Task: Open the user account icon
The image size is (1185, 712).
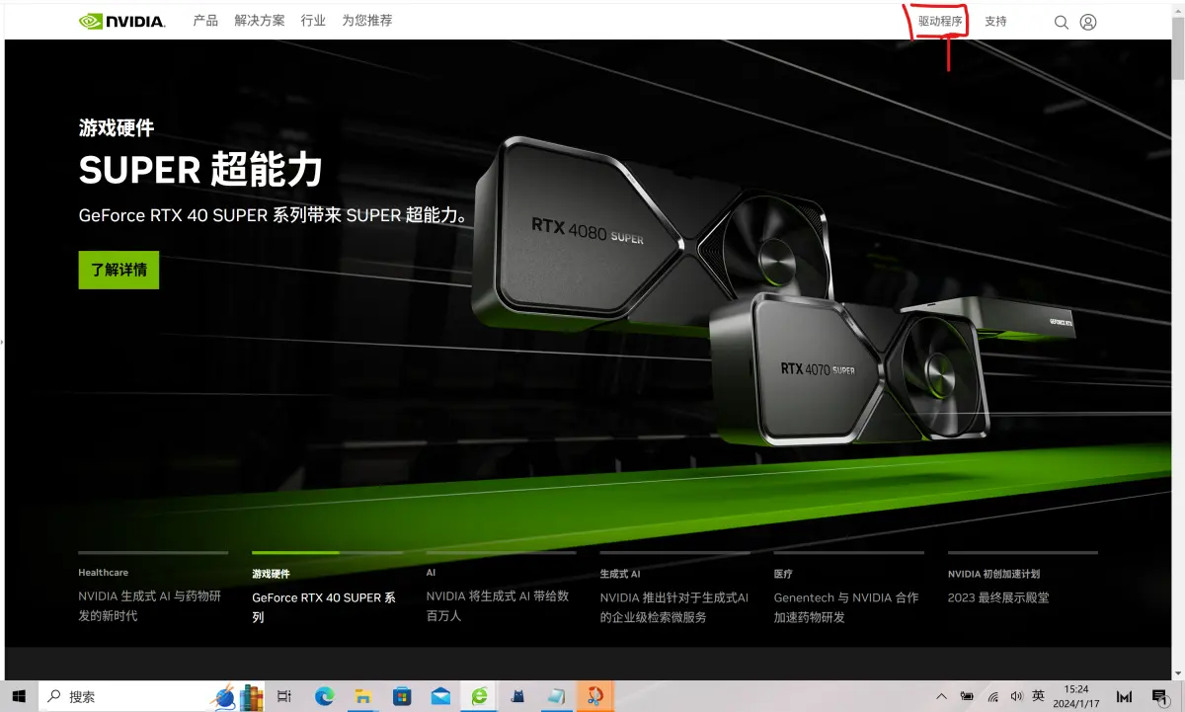Action: click(x=1088, y=22)
